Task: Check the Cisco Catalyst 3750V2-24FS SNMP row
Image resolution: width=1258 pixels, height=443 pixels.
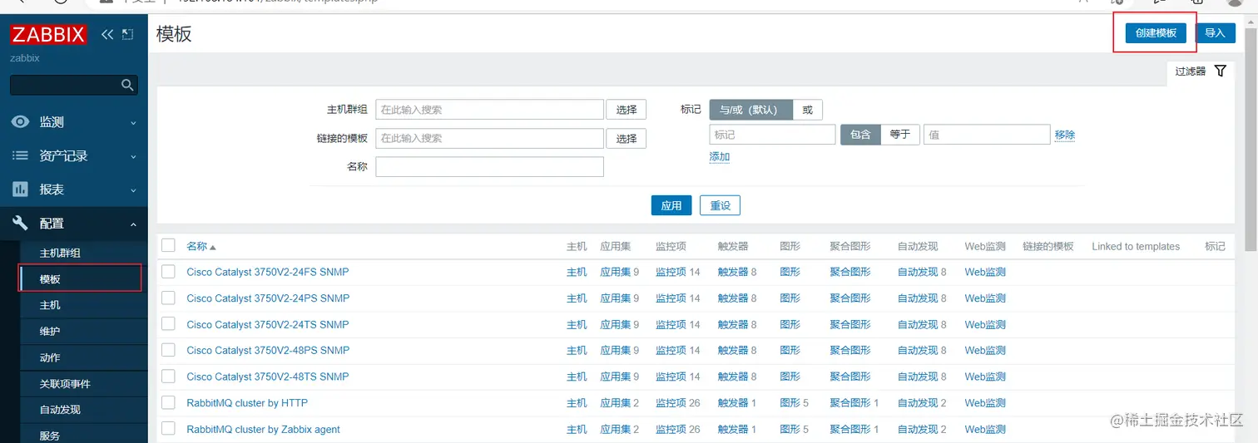Action: 169,271
